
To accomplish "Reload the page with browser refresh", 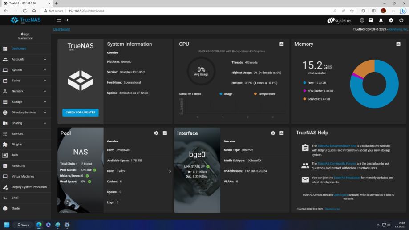I will (x=24, y=11).
